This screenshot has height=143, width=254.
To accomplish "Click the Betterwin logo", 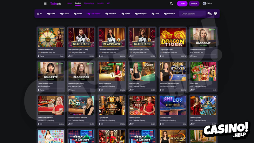I will point(56,3).
